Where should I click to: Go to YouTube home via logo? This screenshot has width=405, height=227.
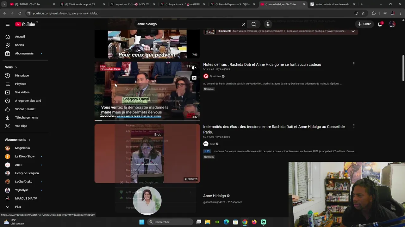tap(25, 24)
